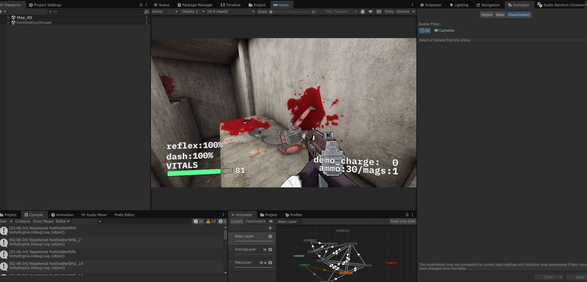Open the Console panel three-dot menu
587x282 pixels.
[x=223, y=215]
